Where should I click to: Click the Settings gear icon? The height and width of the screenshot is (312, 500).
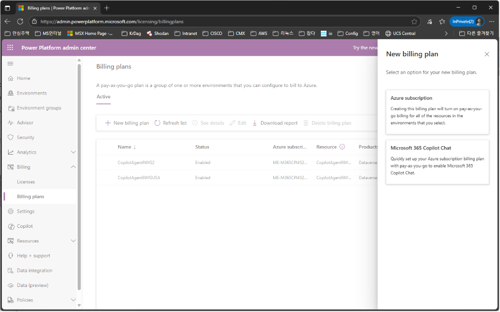10,211
